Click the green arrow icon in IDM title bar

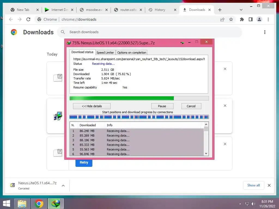[182, 43]
